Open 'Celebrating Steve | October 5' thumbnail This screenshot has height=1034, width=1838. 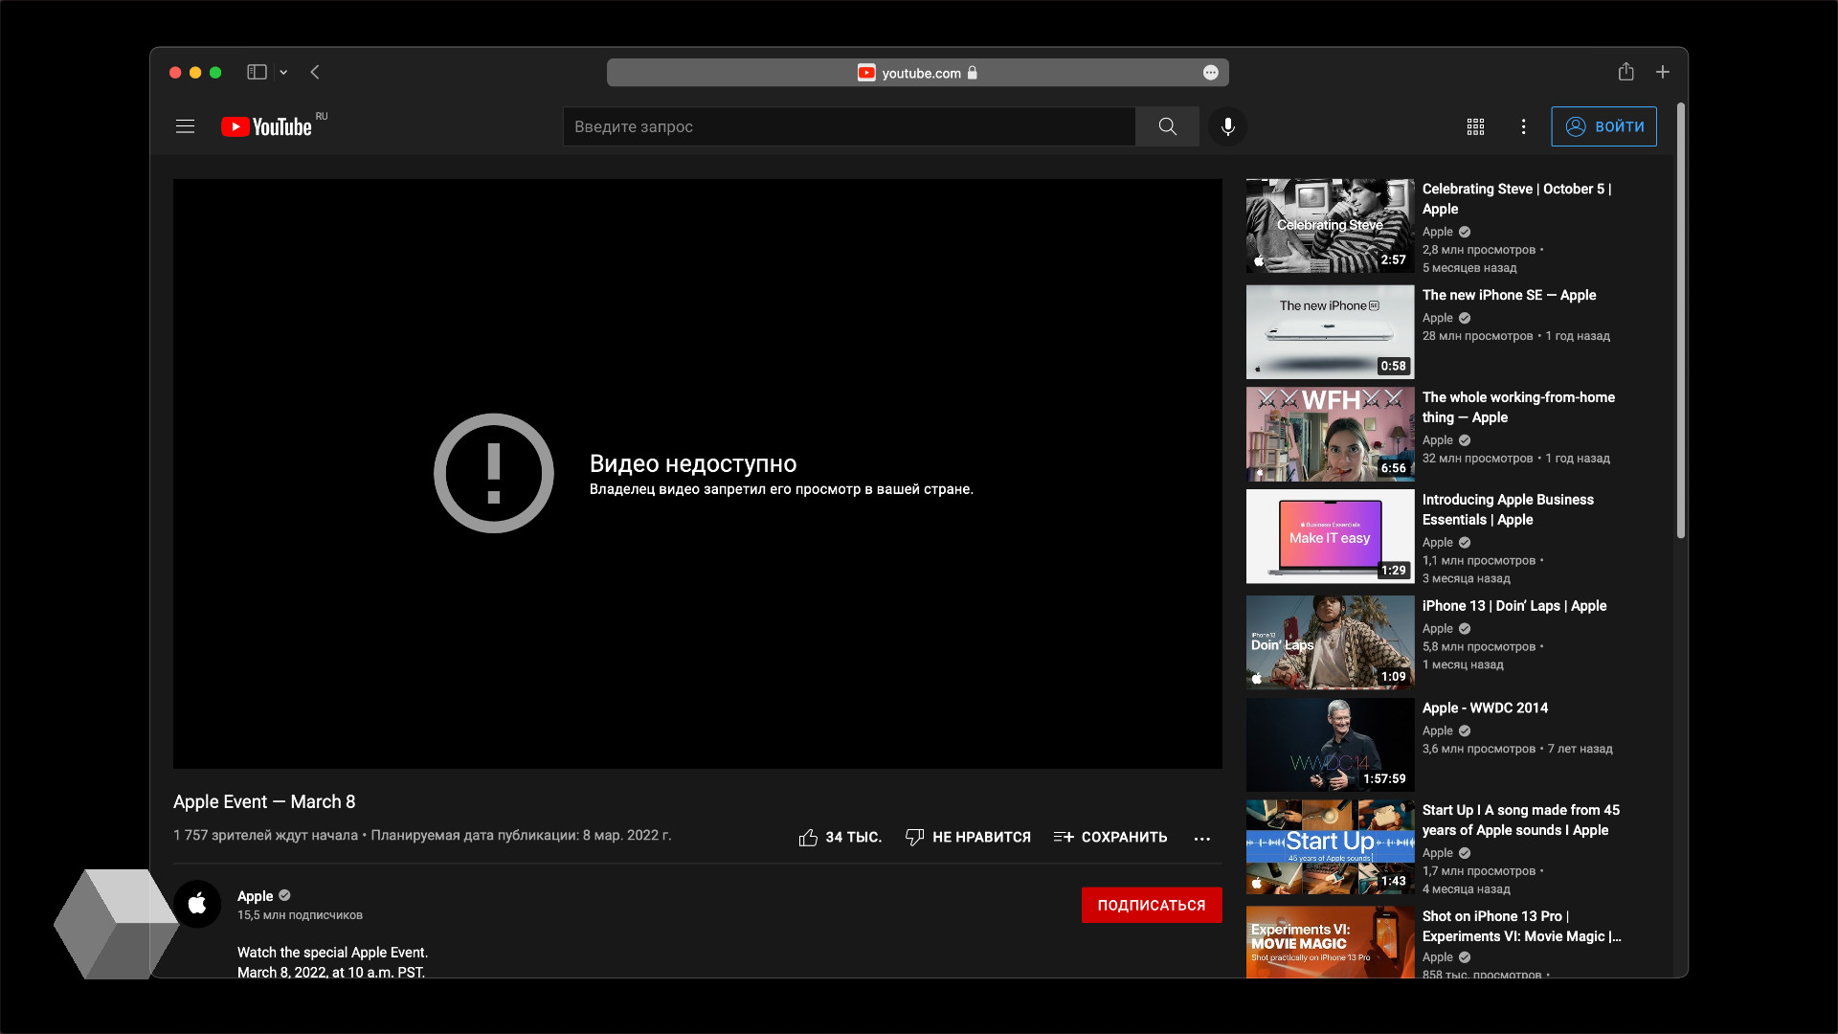click(x=1330, y=226)
